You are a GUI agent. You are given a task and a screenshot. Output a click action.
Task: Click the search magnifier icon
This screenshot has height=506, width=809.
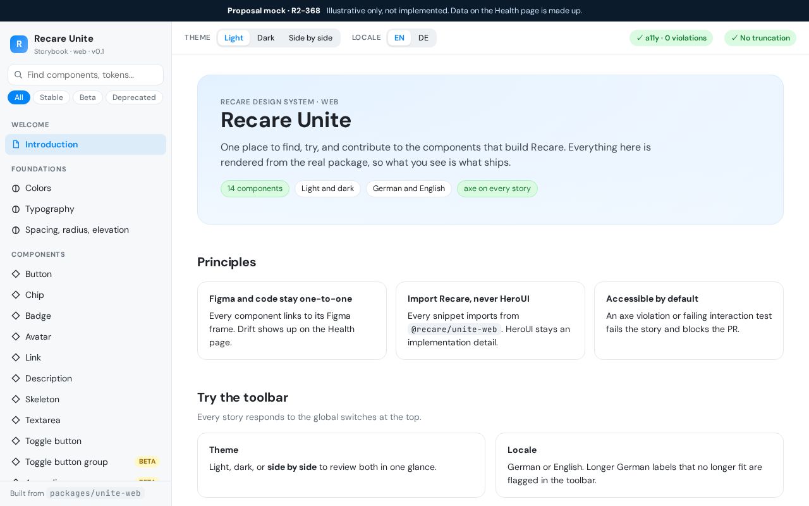coord(18,75)
